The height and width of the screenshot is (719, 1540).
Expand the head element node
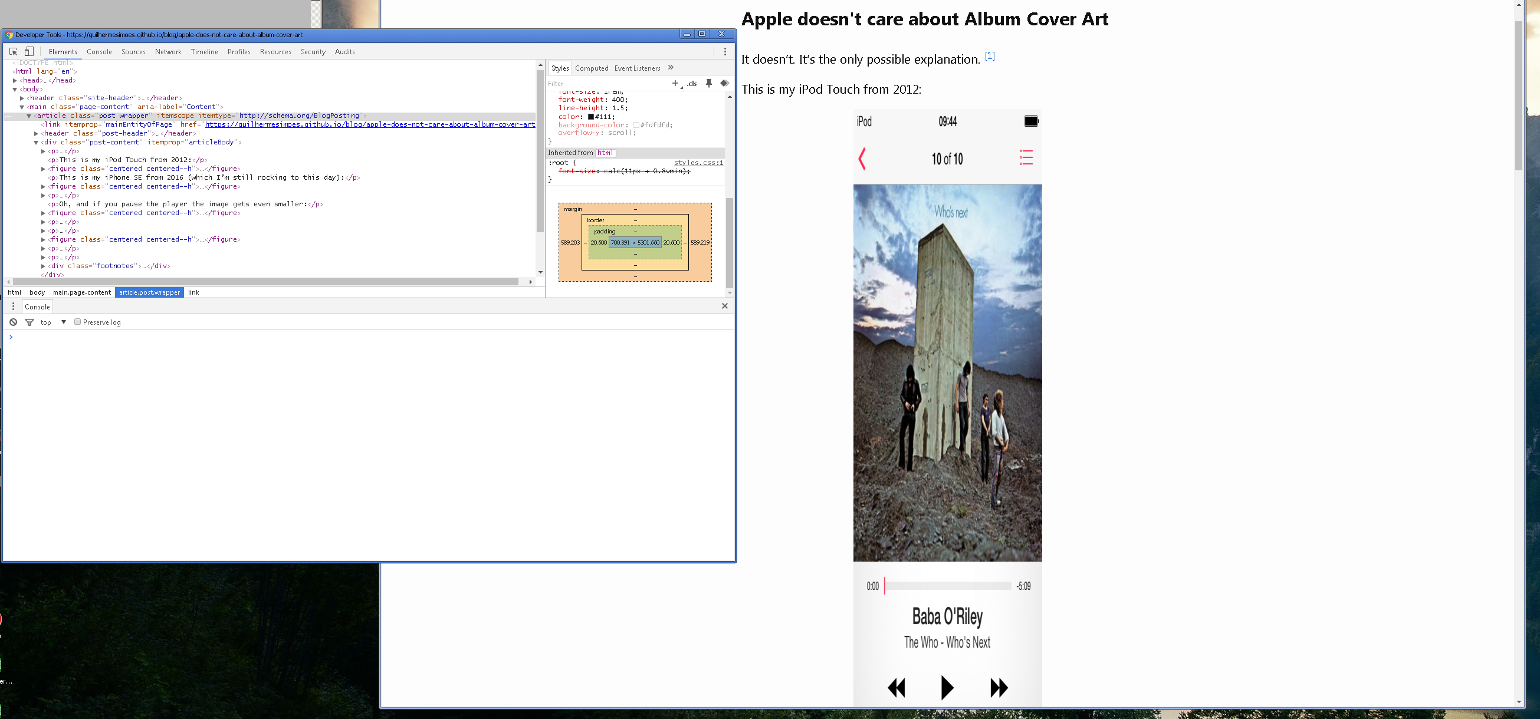15,81
